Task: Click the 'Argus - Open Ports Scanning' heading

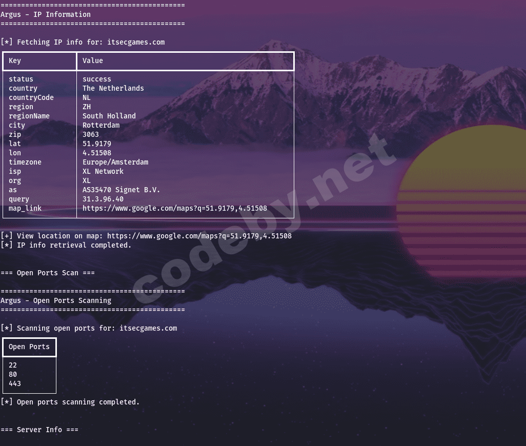Action: 56,300
